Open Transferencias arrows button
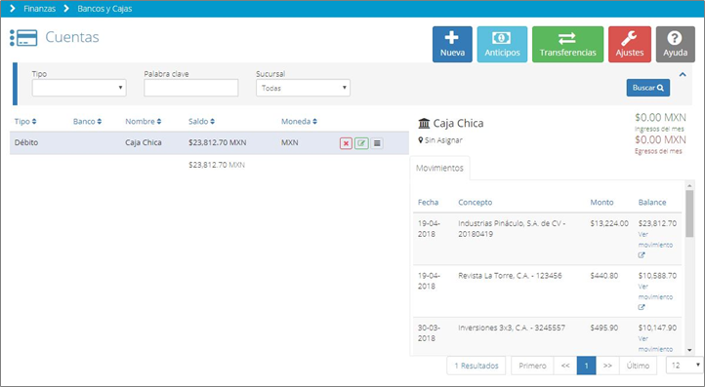Image resolution: width=705 pixels, height=387 pixels. click(x=567, y=45)
